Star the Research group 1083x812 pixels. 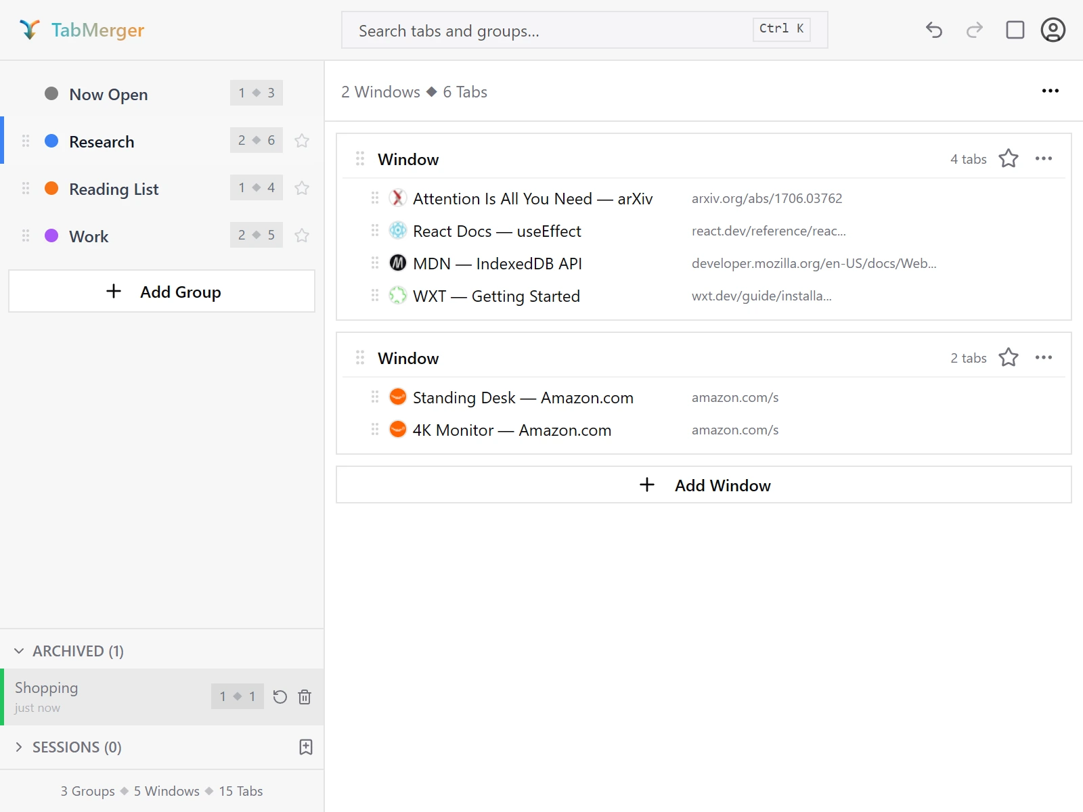coord(302,141)
